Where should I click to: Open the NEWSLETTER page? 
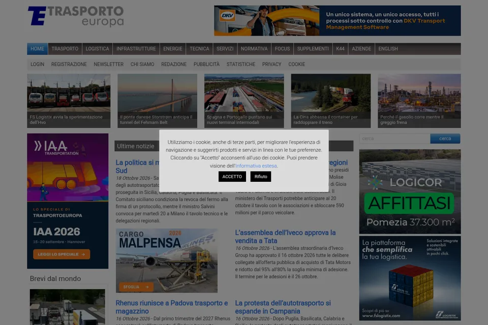click(109, 64)
